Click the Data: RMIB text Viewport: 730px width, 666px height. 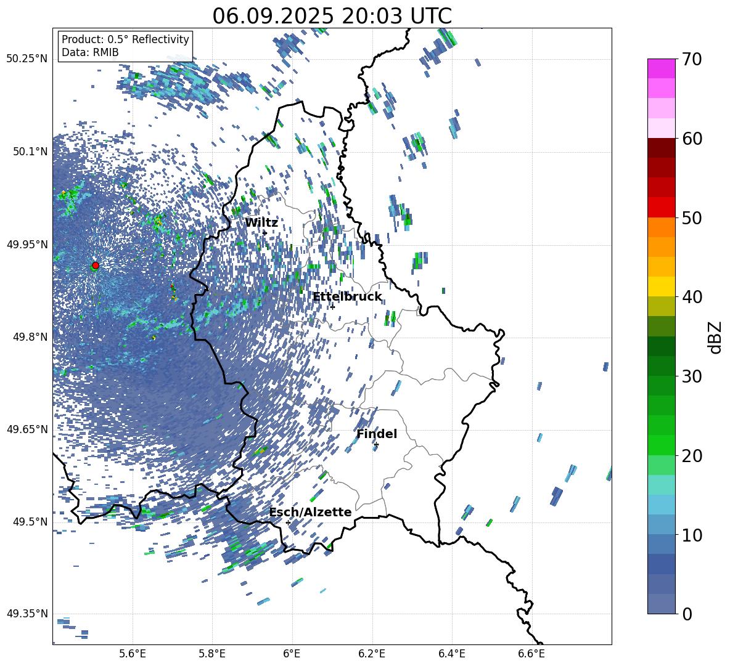90,52
